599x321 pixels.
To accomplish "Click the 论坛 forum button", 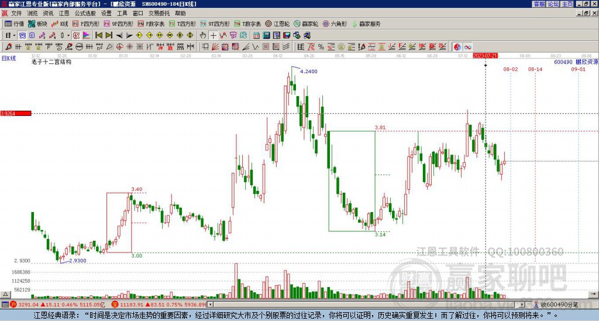I will 553,4.
